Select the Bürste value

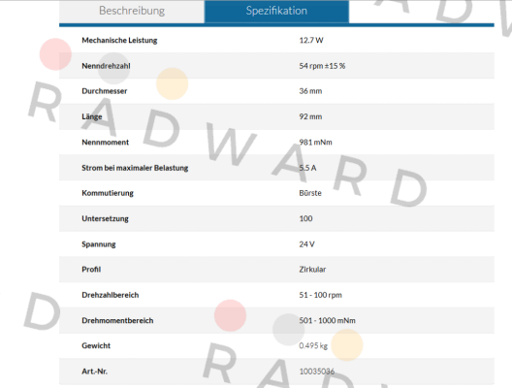310,193
